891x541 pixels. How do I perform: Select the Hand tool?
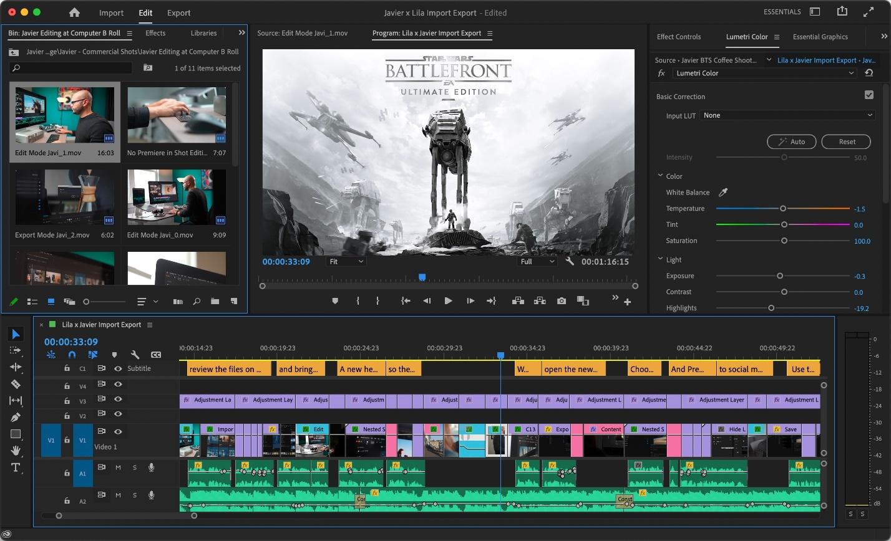[16, 450]
